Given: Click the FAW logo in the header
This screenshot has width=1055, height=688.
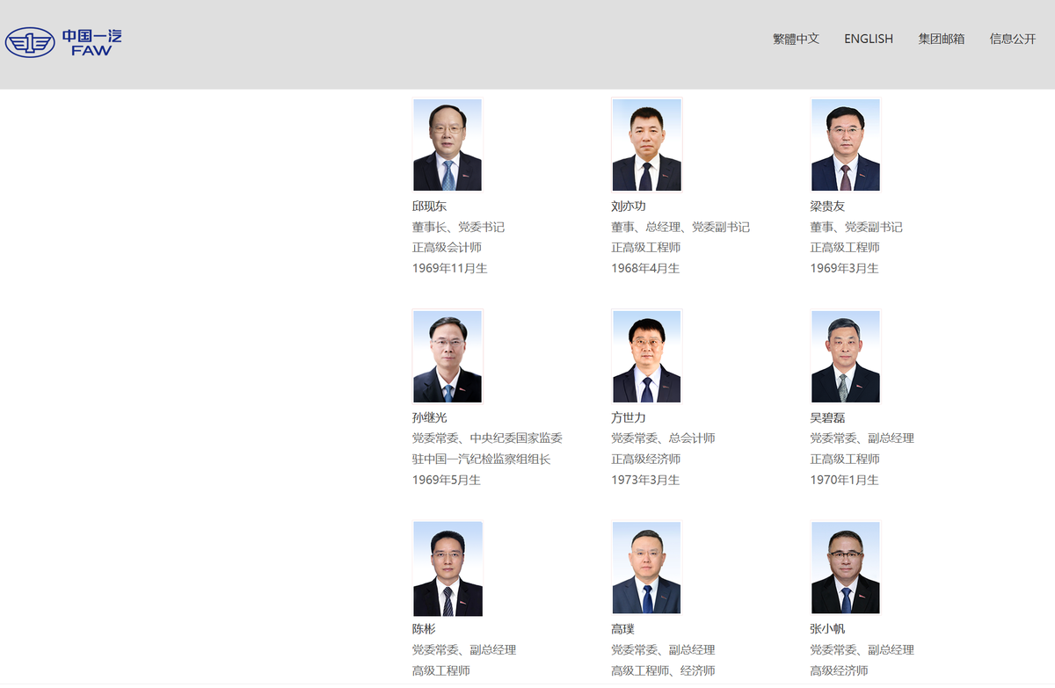Looking at the screenshot, I should tap(63, 42).
